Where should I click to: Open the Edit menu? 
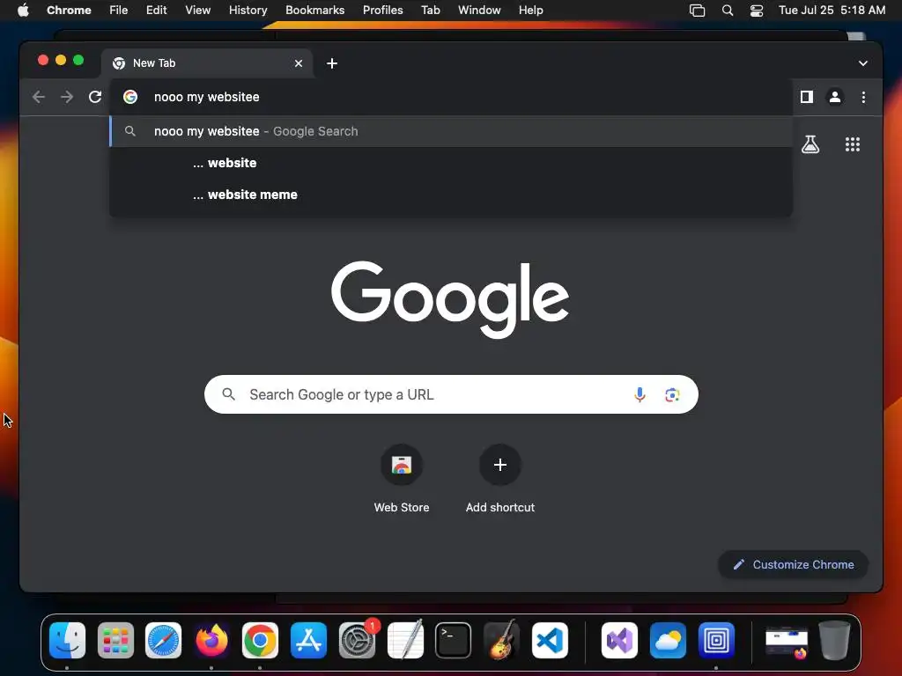coord(156,11)
